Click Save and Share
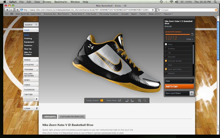Viewport: 220px width, 138px height. coord(177,93)
